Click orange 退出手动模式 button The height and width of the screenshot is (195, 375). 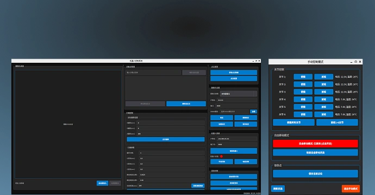[x=351, y=188]
